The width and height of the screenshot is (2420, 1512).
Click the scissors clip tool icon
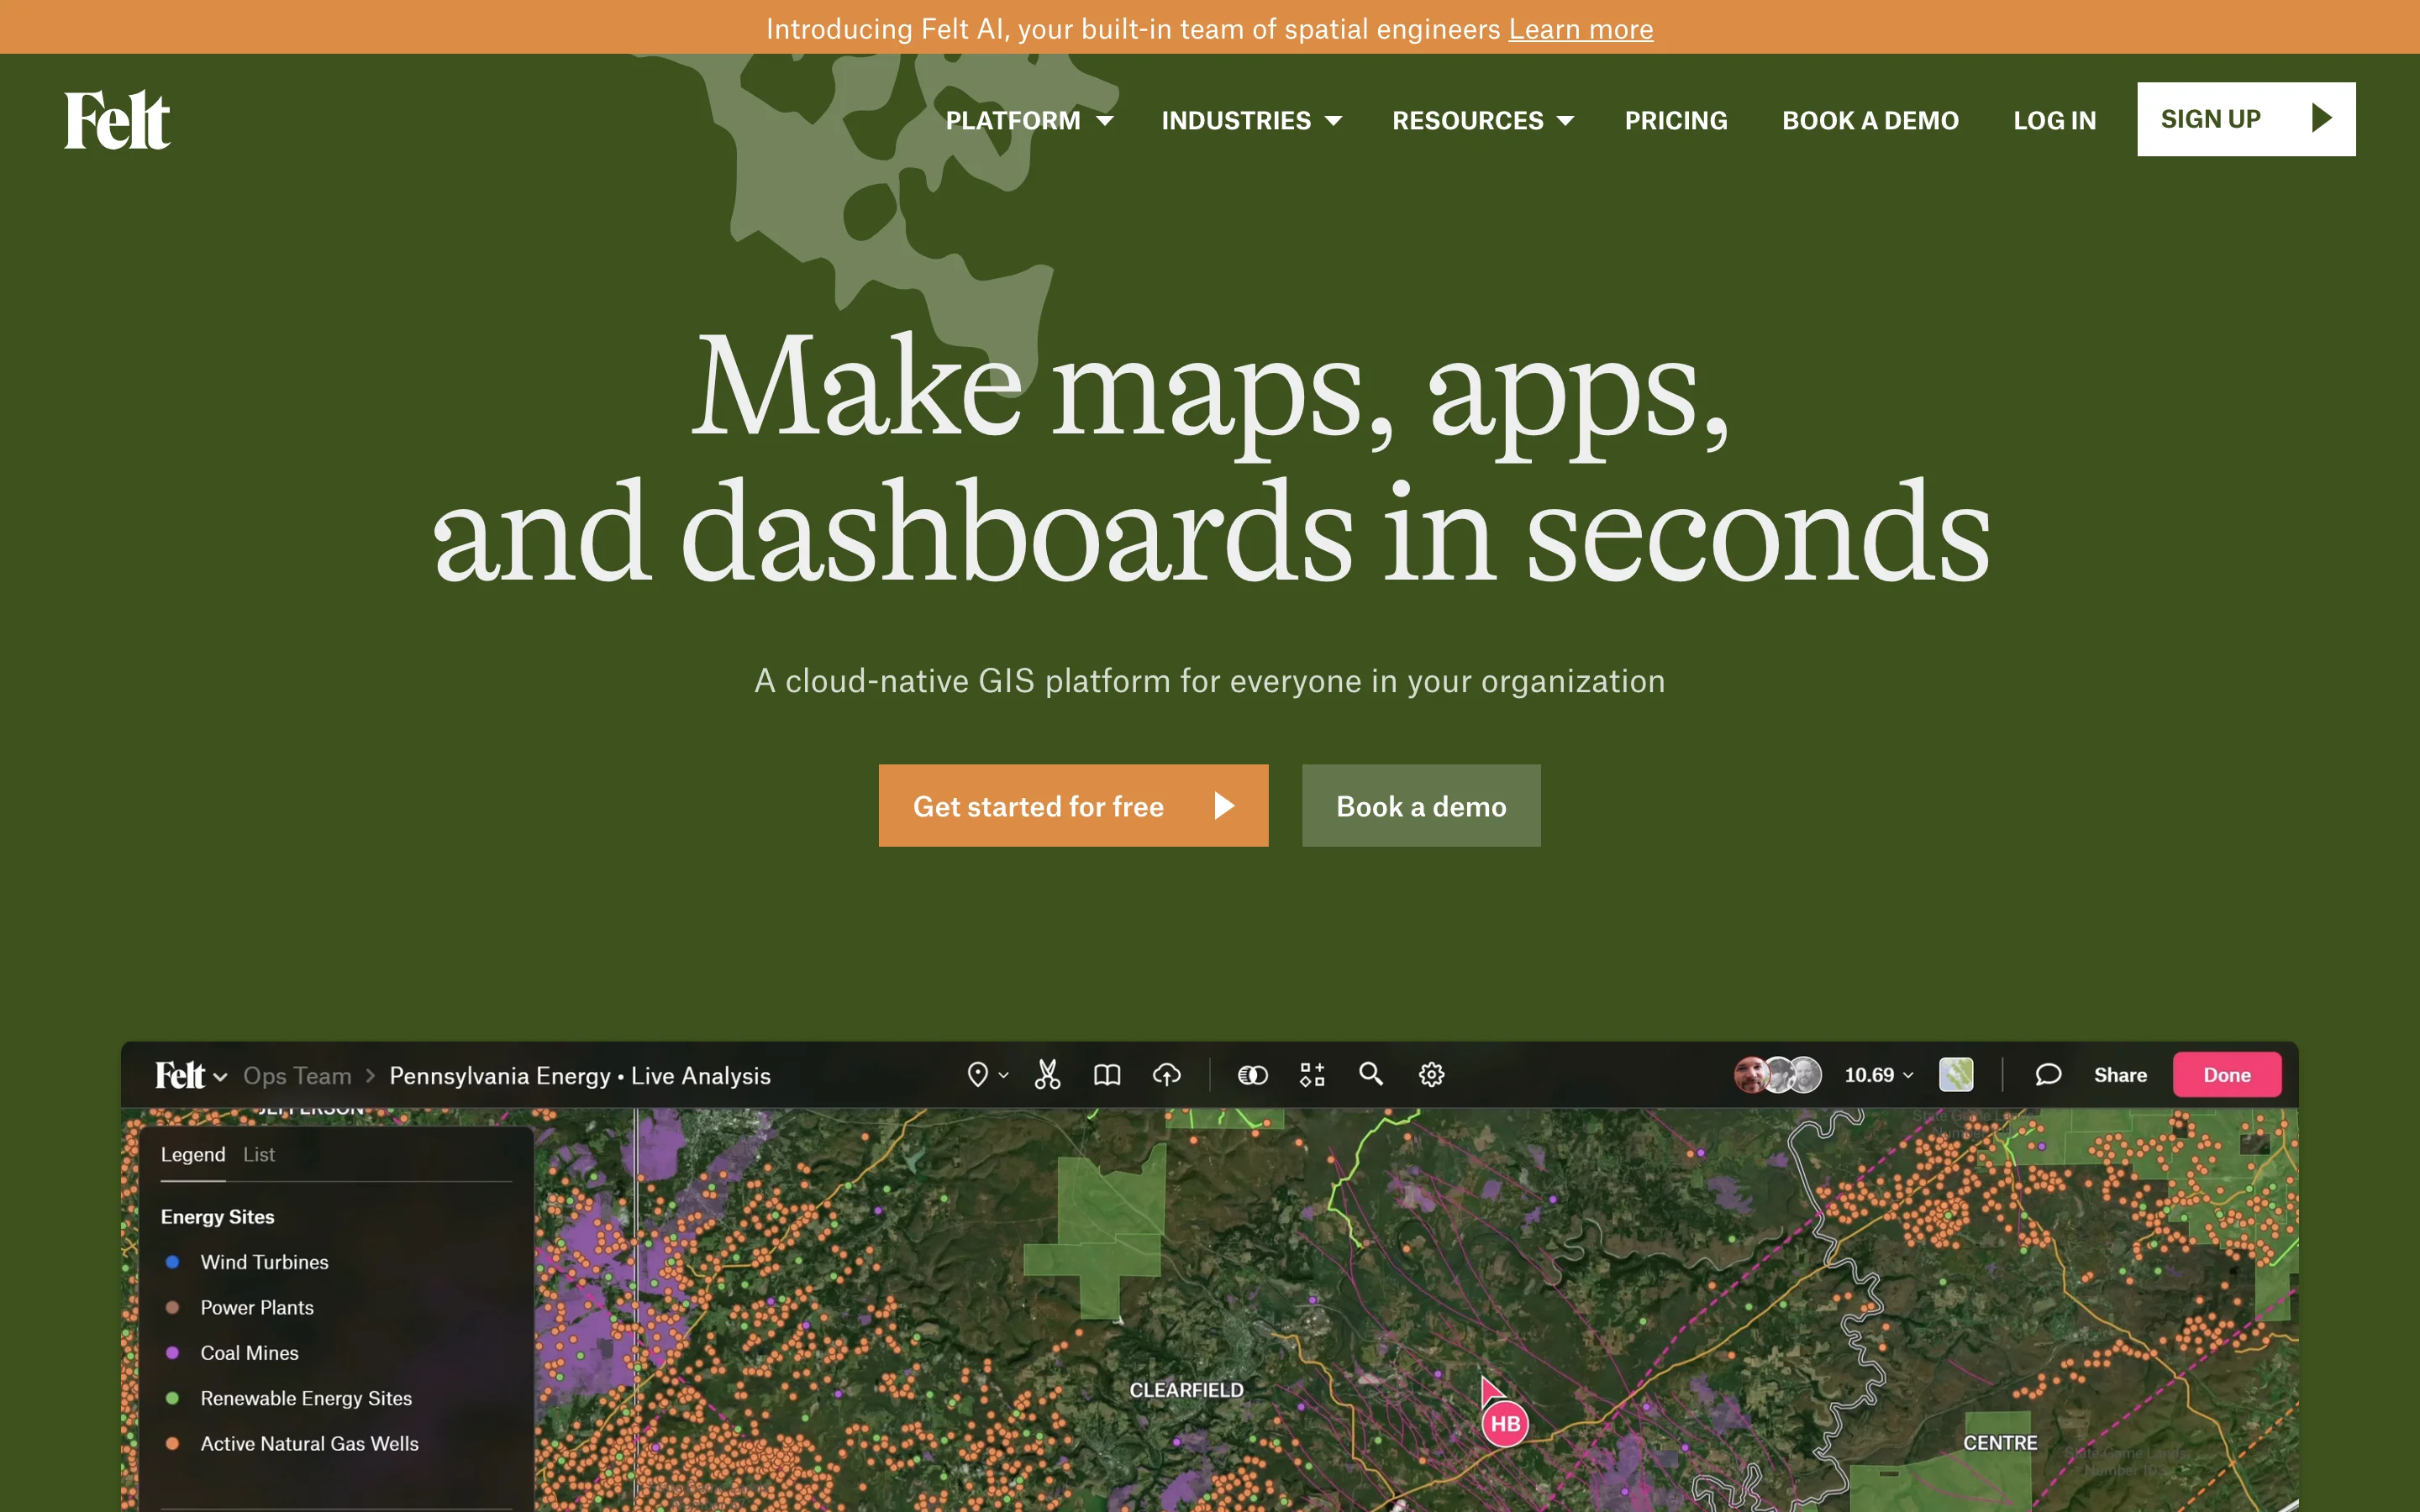point(1047,1075)
